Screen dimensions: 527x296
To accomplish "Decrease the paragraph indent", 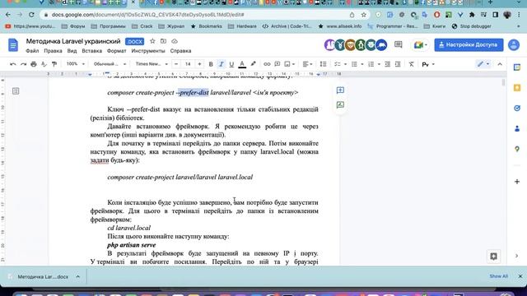I will pyautogui.click(x=388, y=64).
